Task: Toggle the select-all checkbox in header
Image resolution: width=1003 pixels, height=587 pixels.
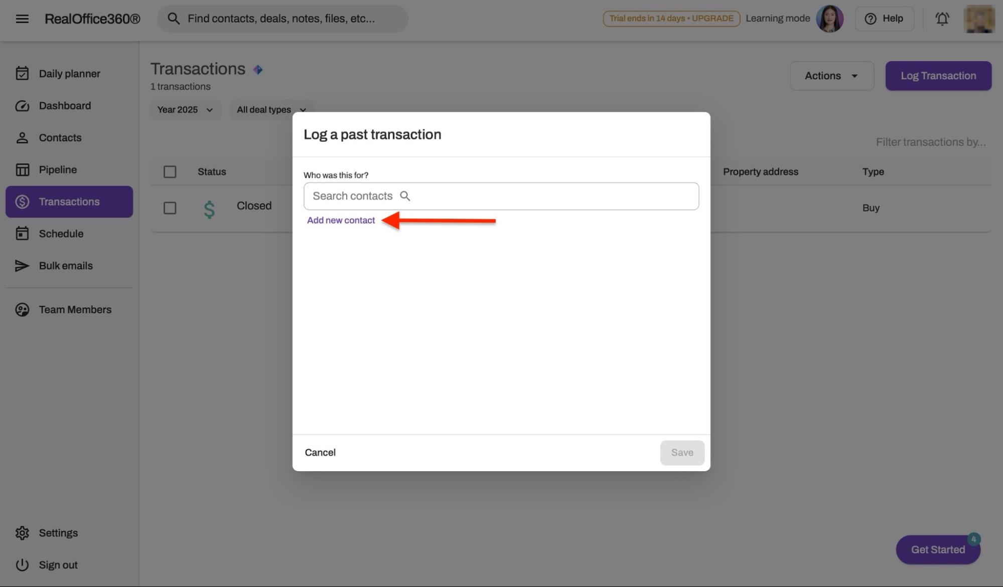Action: (170, 172)
